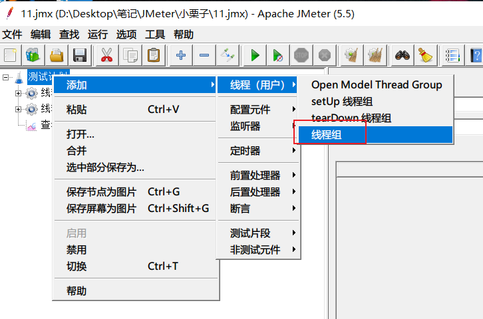Choose 打开... from context menu
Screen dimensions: 483x319
coord(135,134)
